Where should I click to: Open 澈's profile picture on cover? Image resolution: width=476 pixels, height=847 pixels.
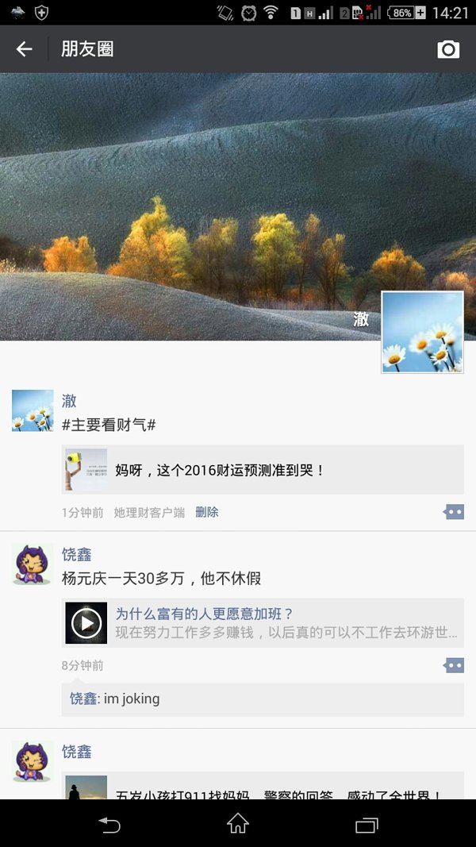pos(423,332)
